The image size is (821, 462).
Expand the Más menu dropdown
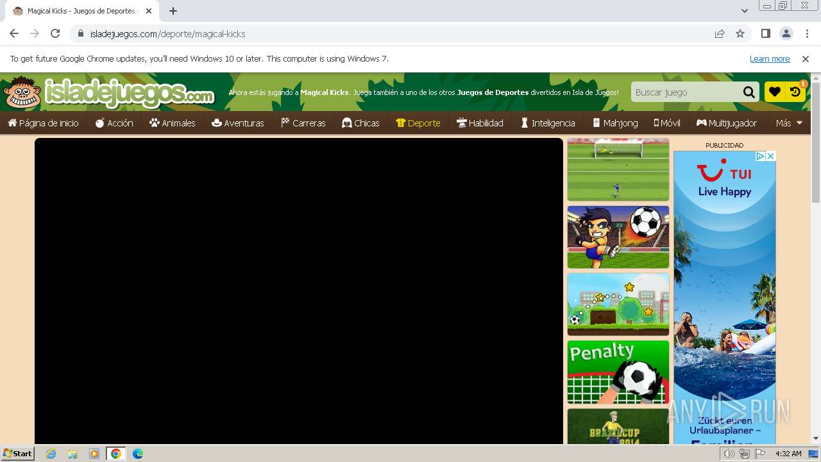pos(790,123)
